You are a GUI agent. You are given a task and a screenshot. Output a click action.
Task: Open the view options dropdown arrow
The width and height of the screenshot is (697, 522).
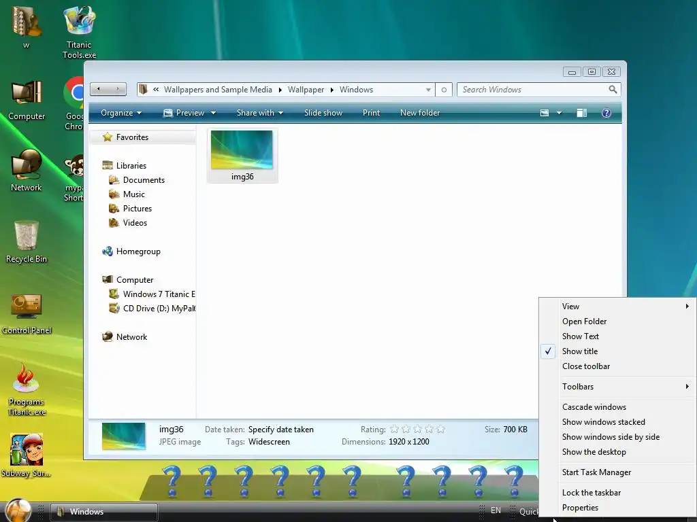point(560,114)
